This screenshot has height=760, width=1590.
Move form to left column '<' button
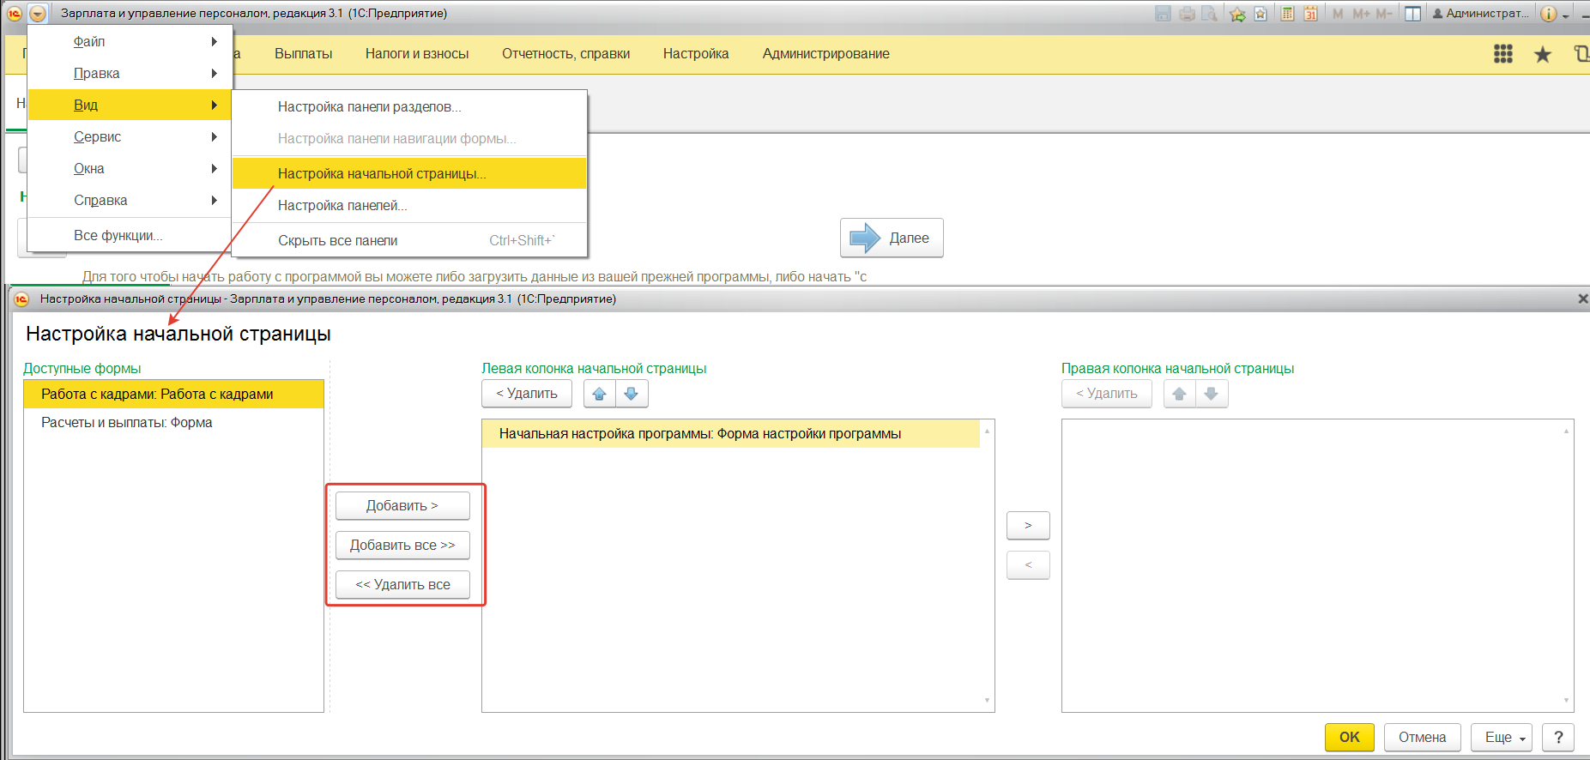(x=1028, y=564)
